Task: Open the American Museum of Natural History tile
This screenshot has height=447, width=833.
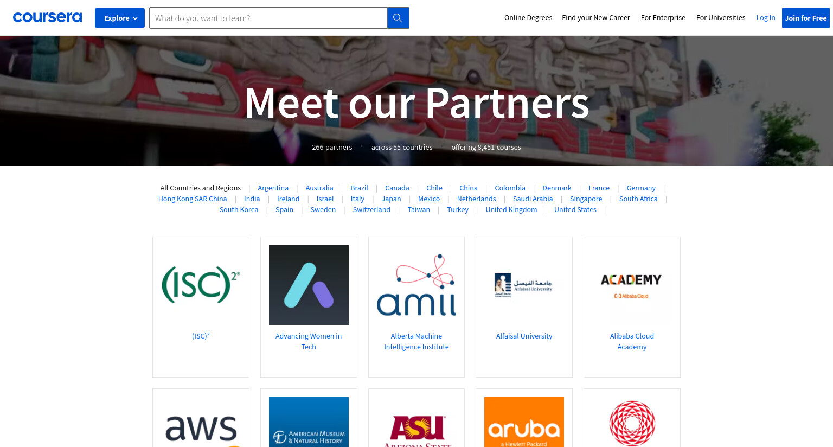Action: pyautogui.click(x=309, y=422)
